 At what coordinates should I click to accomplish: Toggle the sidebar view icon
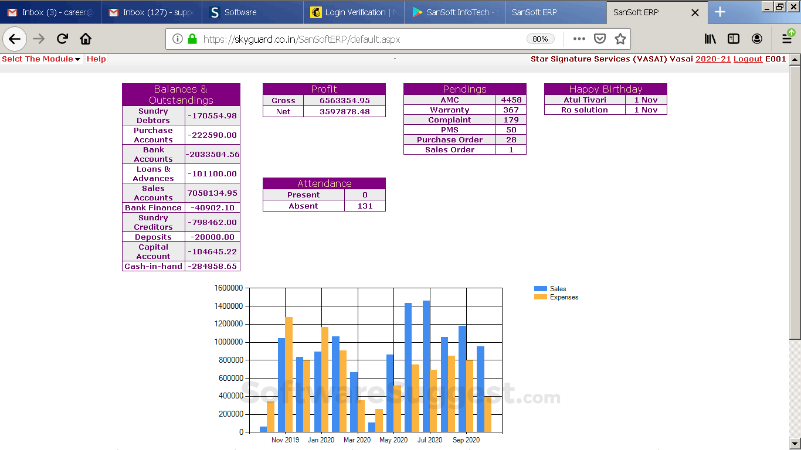(734, 39)
